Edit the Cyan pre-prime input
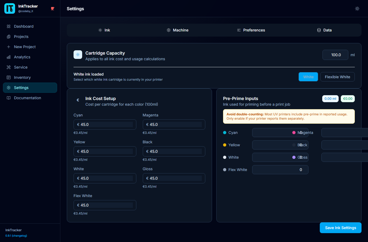The image size is (368, 242). (280, 133)
